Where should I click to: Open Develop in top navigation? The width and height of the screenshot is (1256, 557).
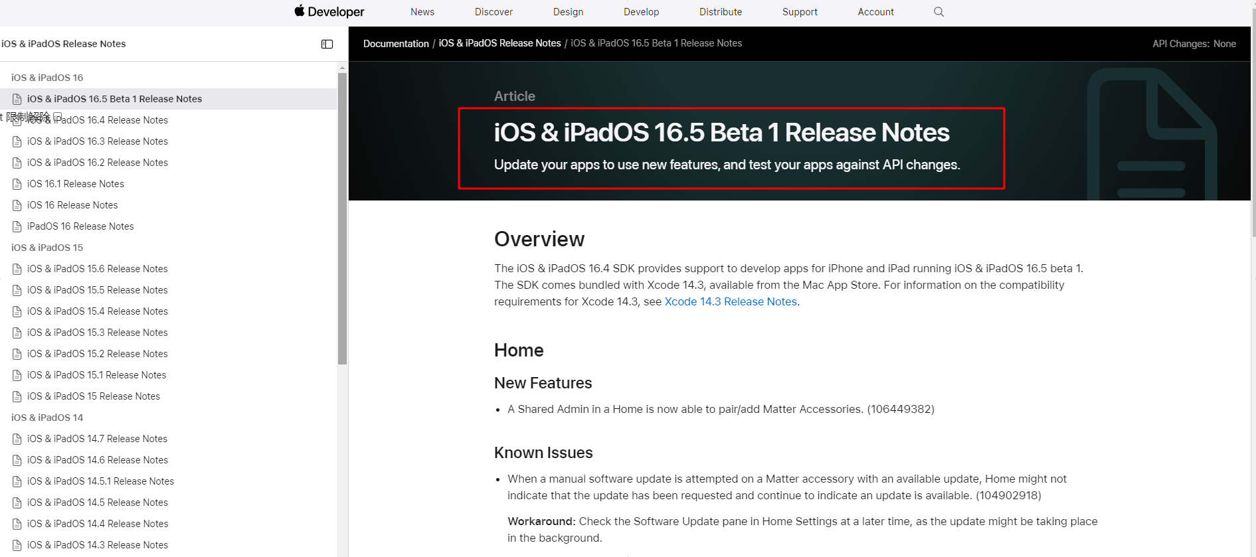pos(641,12)
